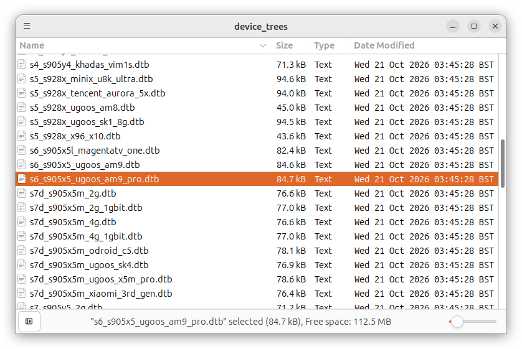522x349 pixels.
Task: Select file name s7d_s905x5m_4g.dtb
Action: (73, 221)
